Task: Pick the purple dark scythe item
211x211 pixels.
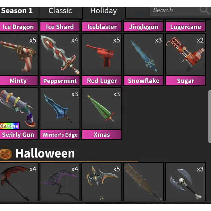Action: (x=60, y=182)
